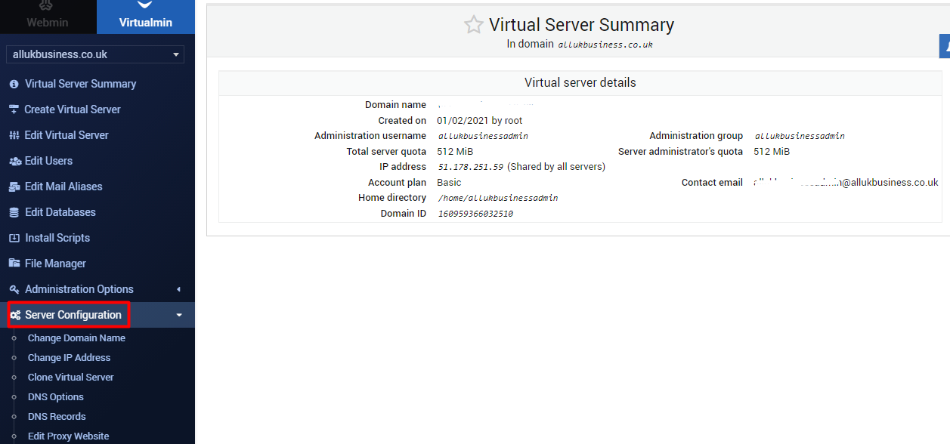
Task: Click the Edit Virtual Server sliders icon
Action: pos(14,135)
